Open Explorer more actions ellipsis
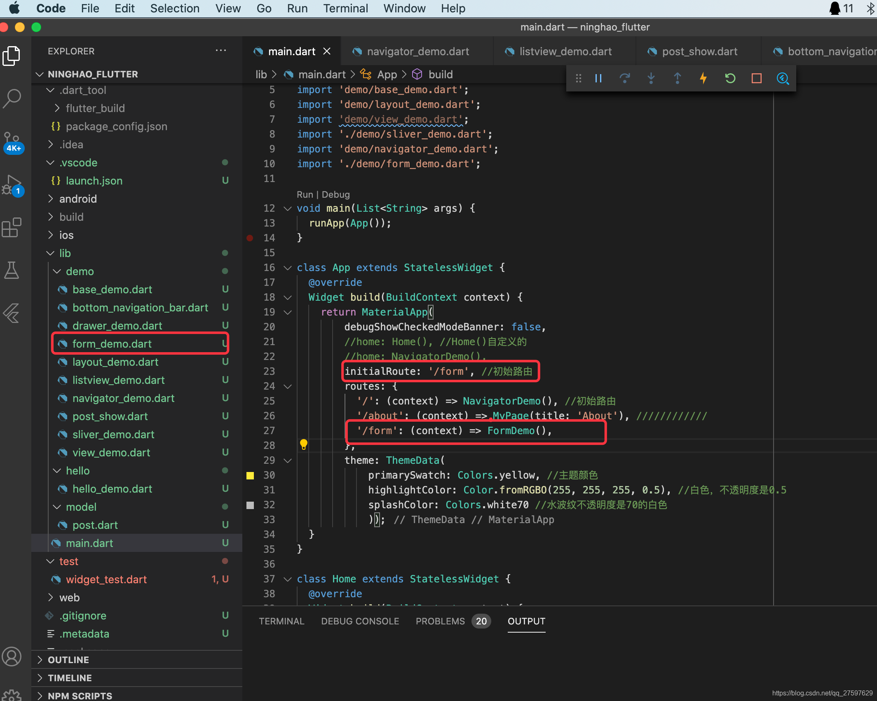 click(221, 51)
